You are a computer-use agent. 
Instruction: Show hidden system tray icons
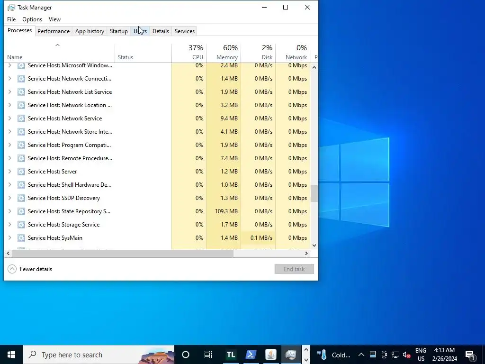(x=361, y=355)
